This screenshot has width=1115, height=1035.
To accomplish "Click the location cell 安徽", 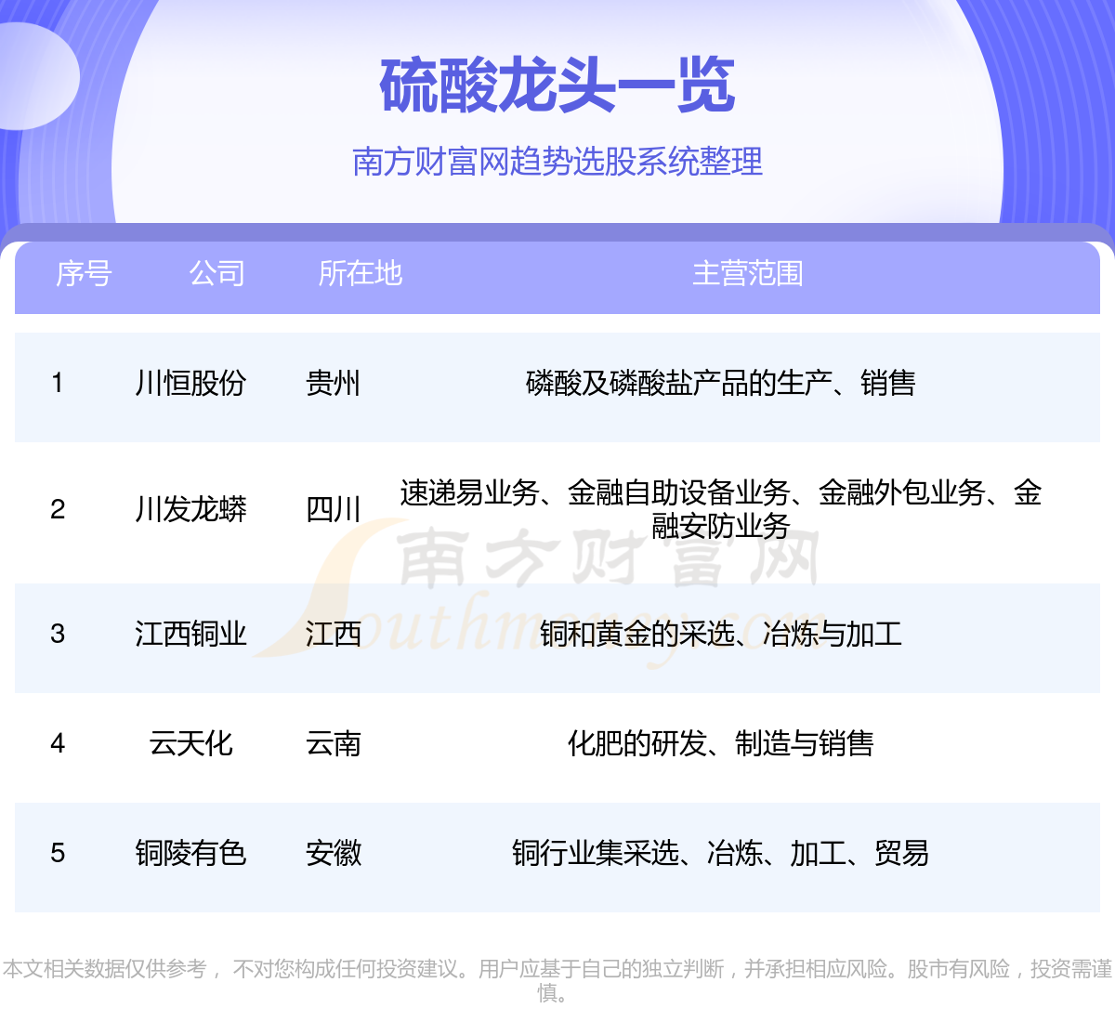I will click(x=334, y=853).
